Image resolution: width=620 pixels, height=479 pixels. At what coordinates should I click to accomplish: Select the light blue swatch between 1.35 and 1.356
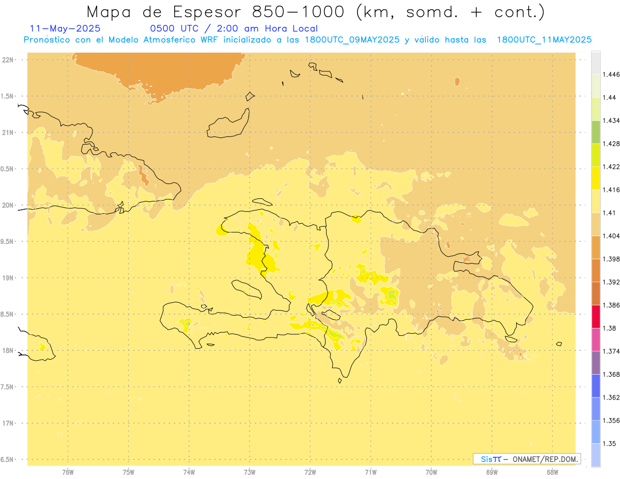click(x=596, y=432)
